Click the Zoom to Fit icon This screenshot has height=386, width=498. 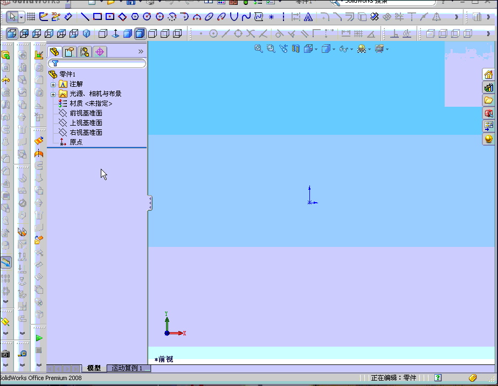click(258, 49)
